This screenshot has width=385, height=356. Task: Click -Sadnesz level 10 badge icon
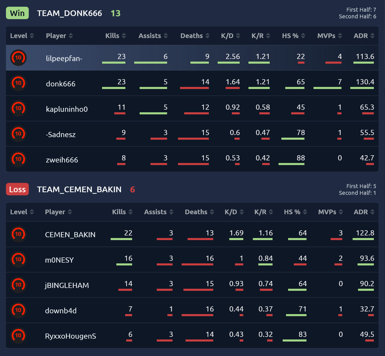[x=18, y=134]
